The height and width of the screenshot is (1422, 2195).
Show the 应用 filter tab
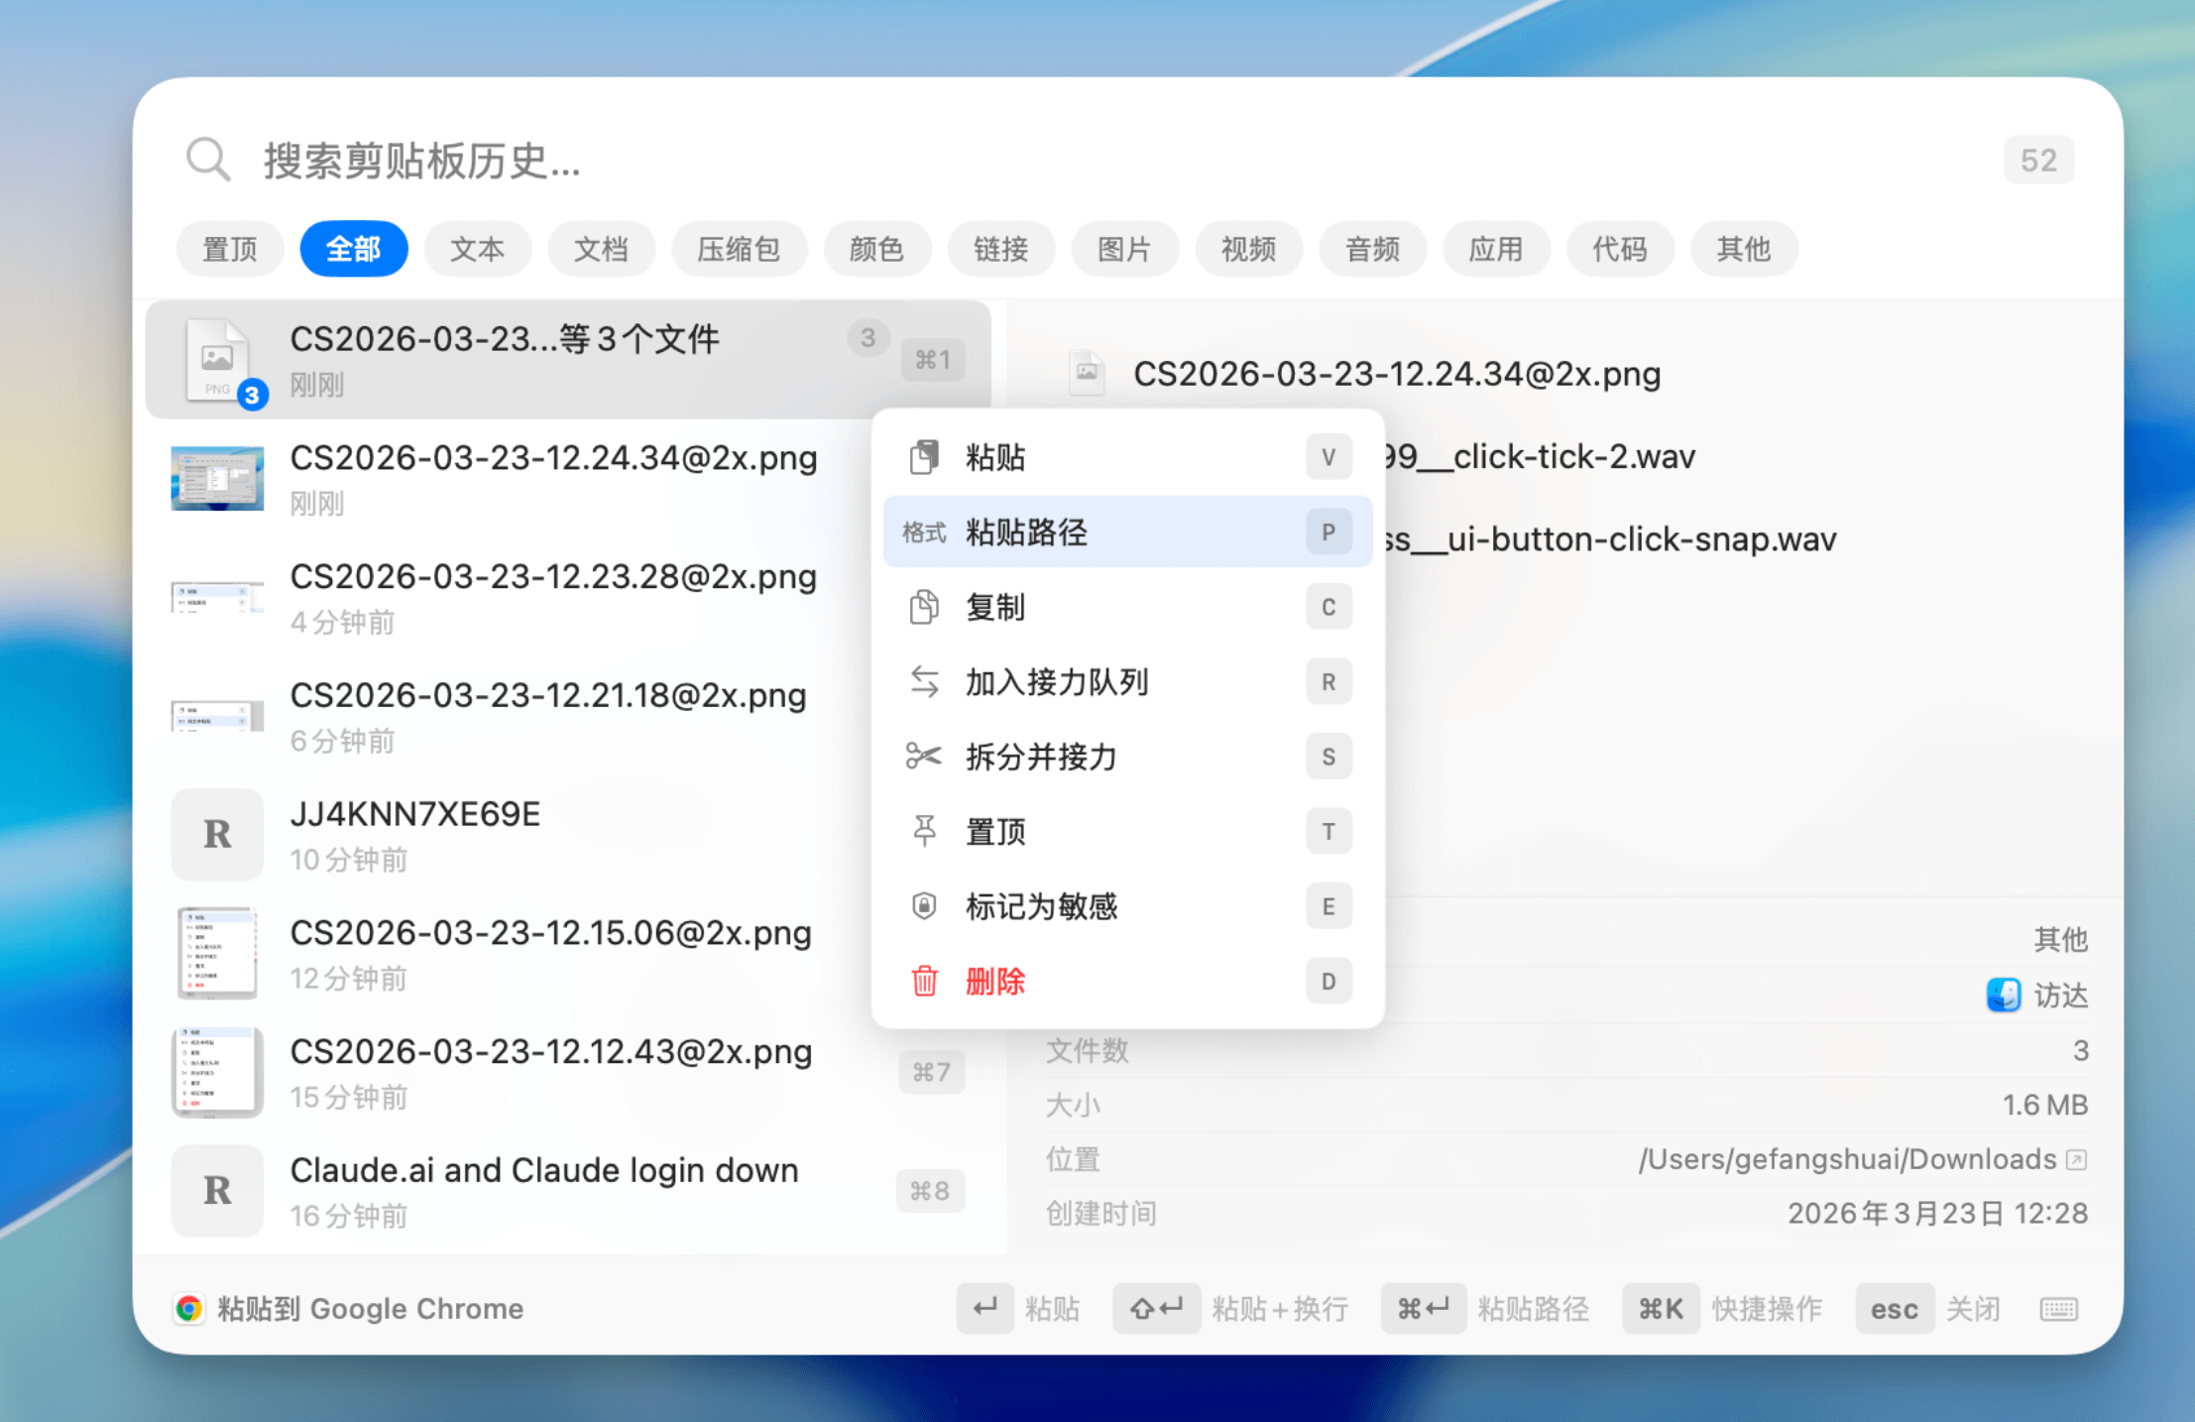coord(1497,249)
